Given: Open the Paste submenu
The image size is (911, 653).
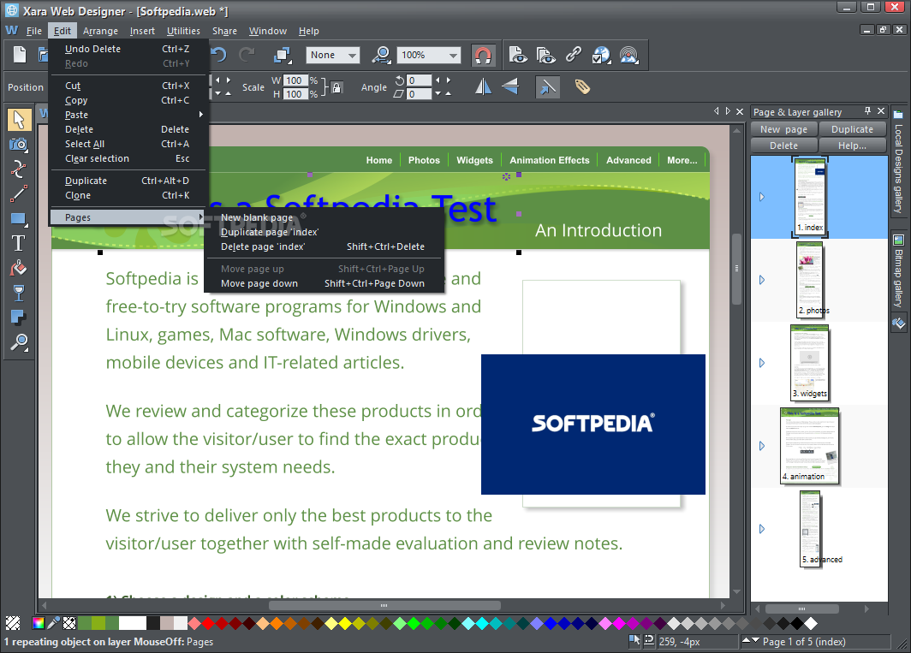Looking at the screenshot, I should coord(129,115).
